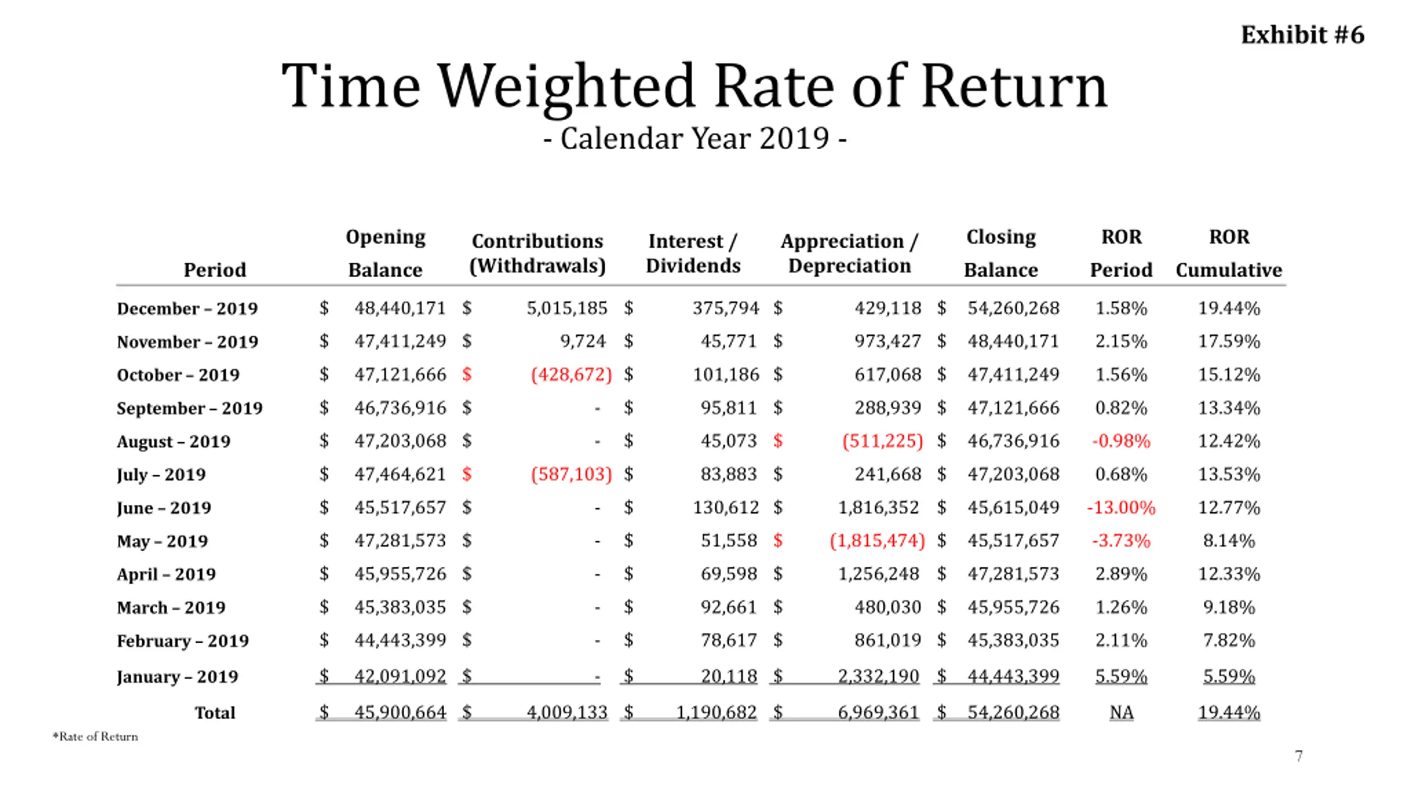Select the 'NA' cell in Total row
1411x793 pixels.
point(1121,713)
